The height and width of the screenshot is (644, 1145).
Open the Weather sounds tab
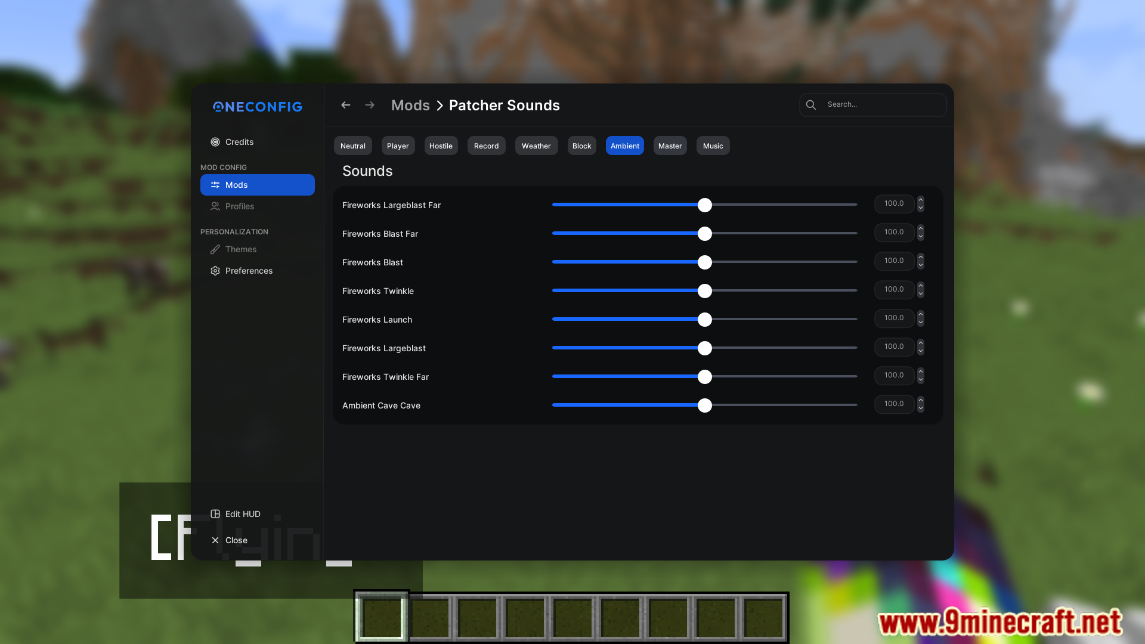click(536, 145)
